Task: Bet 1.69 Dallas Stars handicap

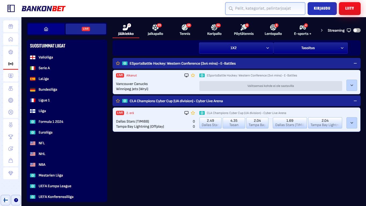Action: tap(290, 123)
